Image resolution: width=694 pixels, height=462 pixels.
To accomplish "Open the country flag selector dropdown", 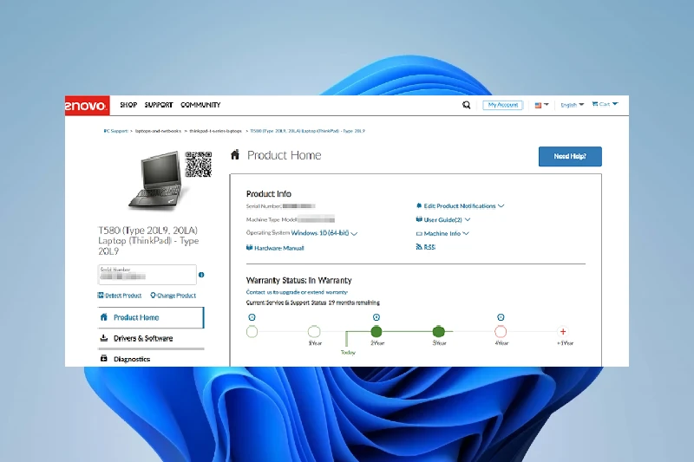I will pos(541,105).
